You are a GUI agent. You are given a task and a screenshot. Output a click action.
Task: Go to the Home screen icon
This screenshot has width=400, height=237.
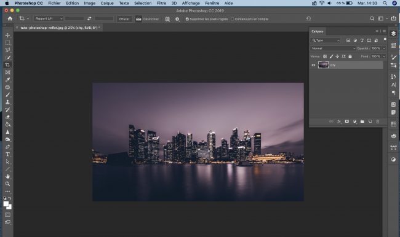[10, 18]
